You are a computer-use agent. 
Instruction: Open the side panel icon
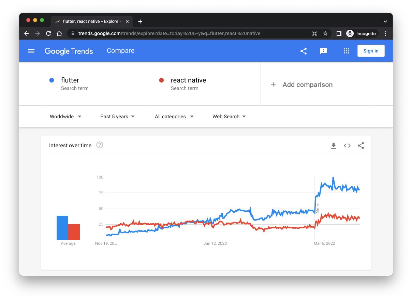(339, 33)
